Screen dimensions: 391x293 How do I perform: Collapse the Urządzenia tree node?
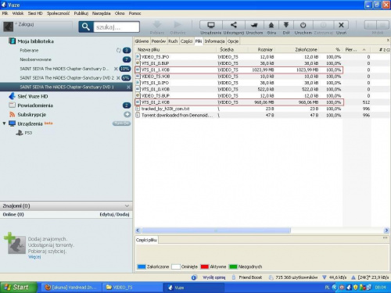(4, 123)
